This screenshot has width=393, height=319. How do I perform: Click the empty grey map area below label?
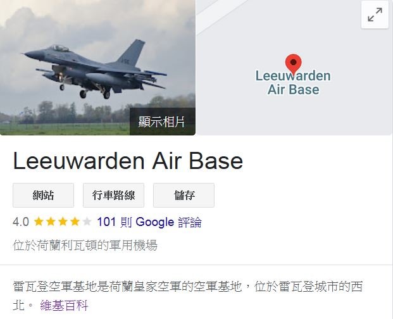tap(293, 115)
